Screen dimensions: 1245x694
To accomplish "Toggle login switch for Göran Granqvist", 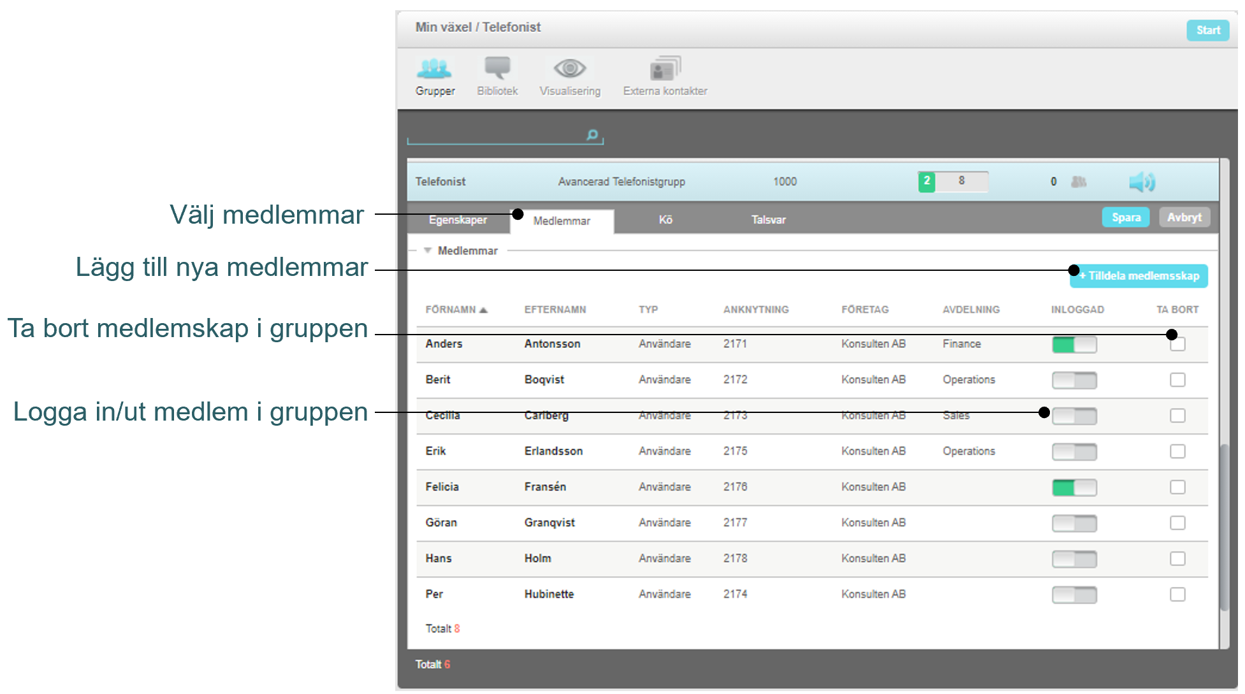I will [1074, 523].
